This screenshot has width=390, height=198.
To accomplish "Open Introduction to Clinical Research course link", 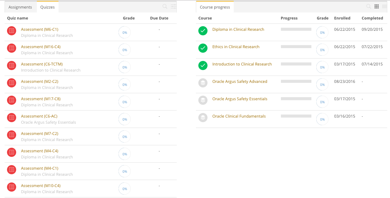I will [x=242, y=64].
